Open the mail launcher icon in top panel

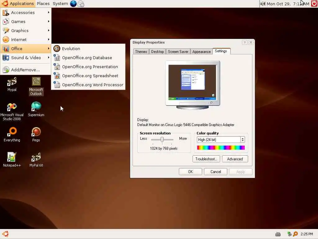pyautogui.click(x=81, y=4)
